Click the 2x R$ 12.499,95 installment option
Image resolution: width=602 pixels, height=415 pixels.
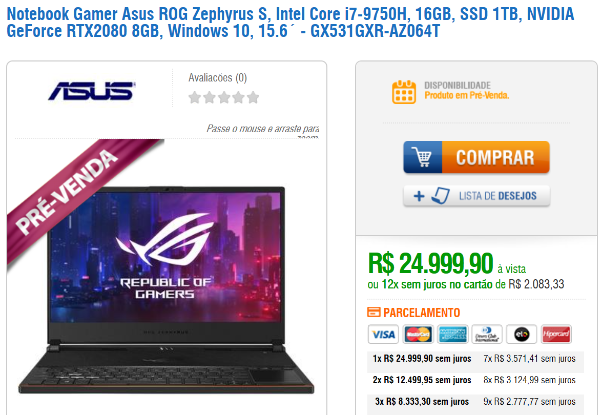coord(422,380)
